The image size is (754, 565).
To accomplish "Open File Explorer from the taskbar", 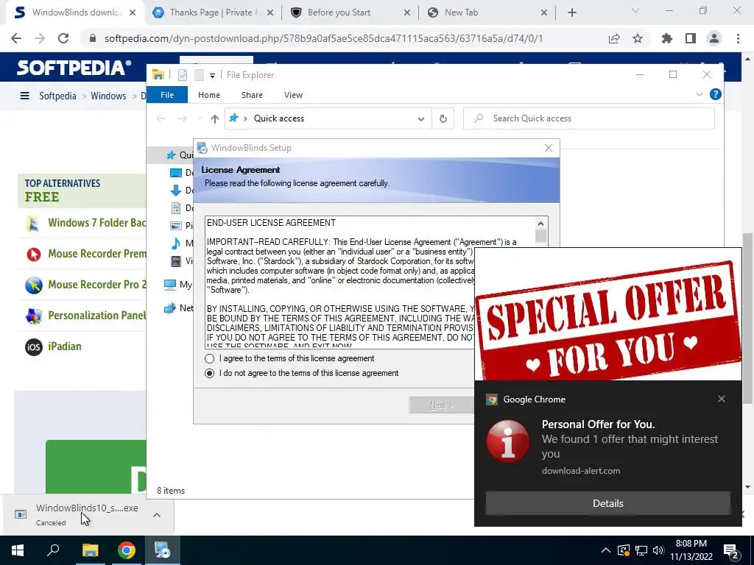I will (x=90, y=550).
